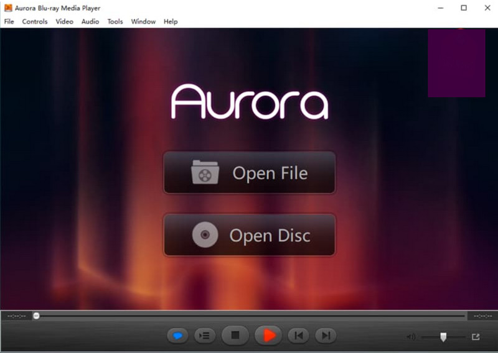498x353 pixels.
Task: Click the volume slider handle
Action: pyautogui.click(x=443, y=337)
